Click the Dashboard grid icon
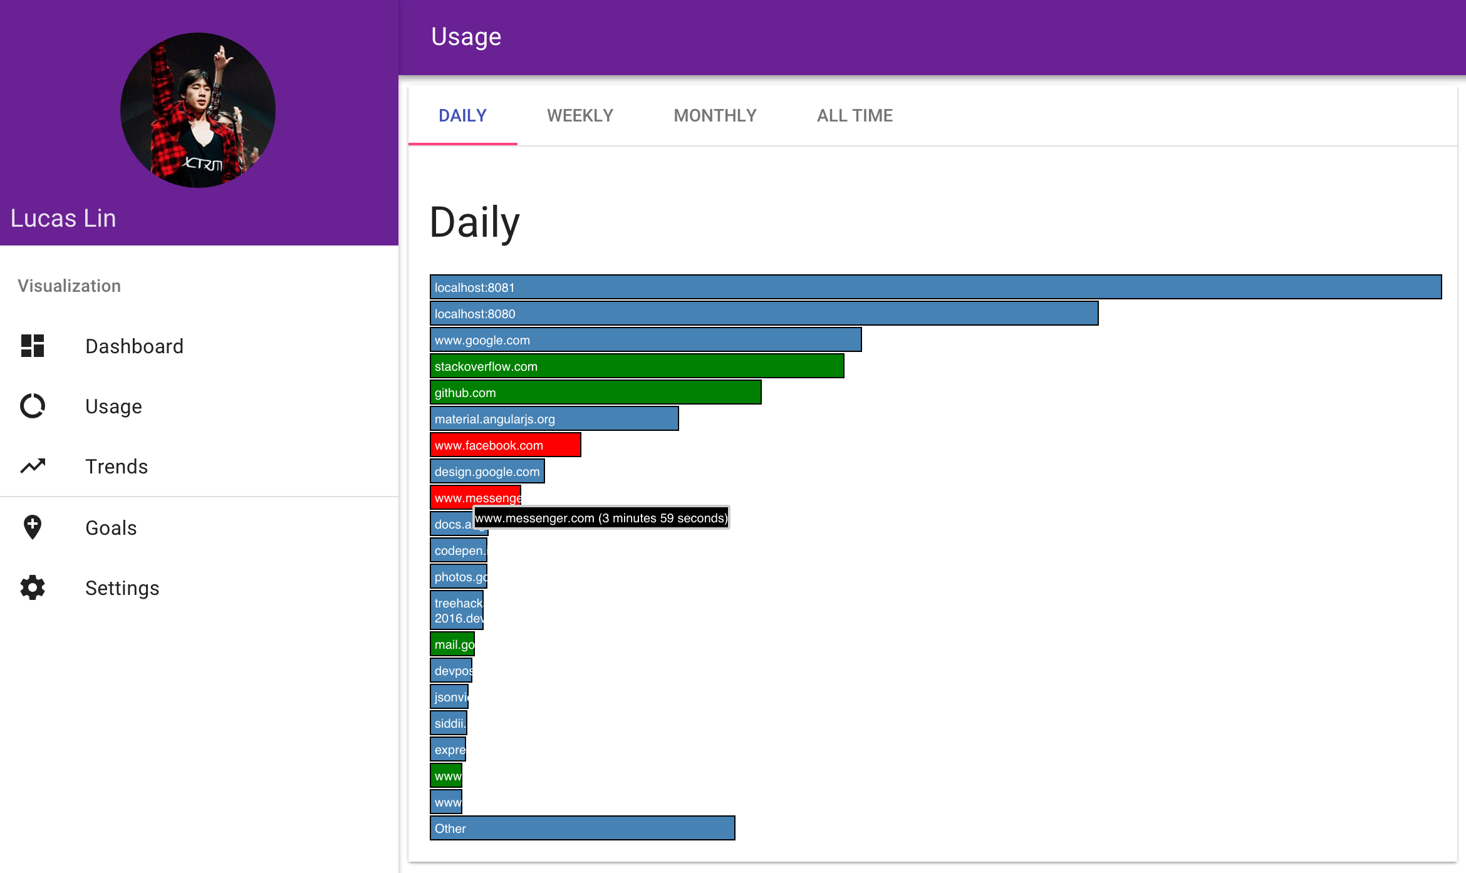 [x=33, y=346]
